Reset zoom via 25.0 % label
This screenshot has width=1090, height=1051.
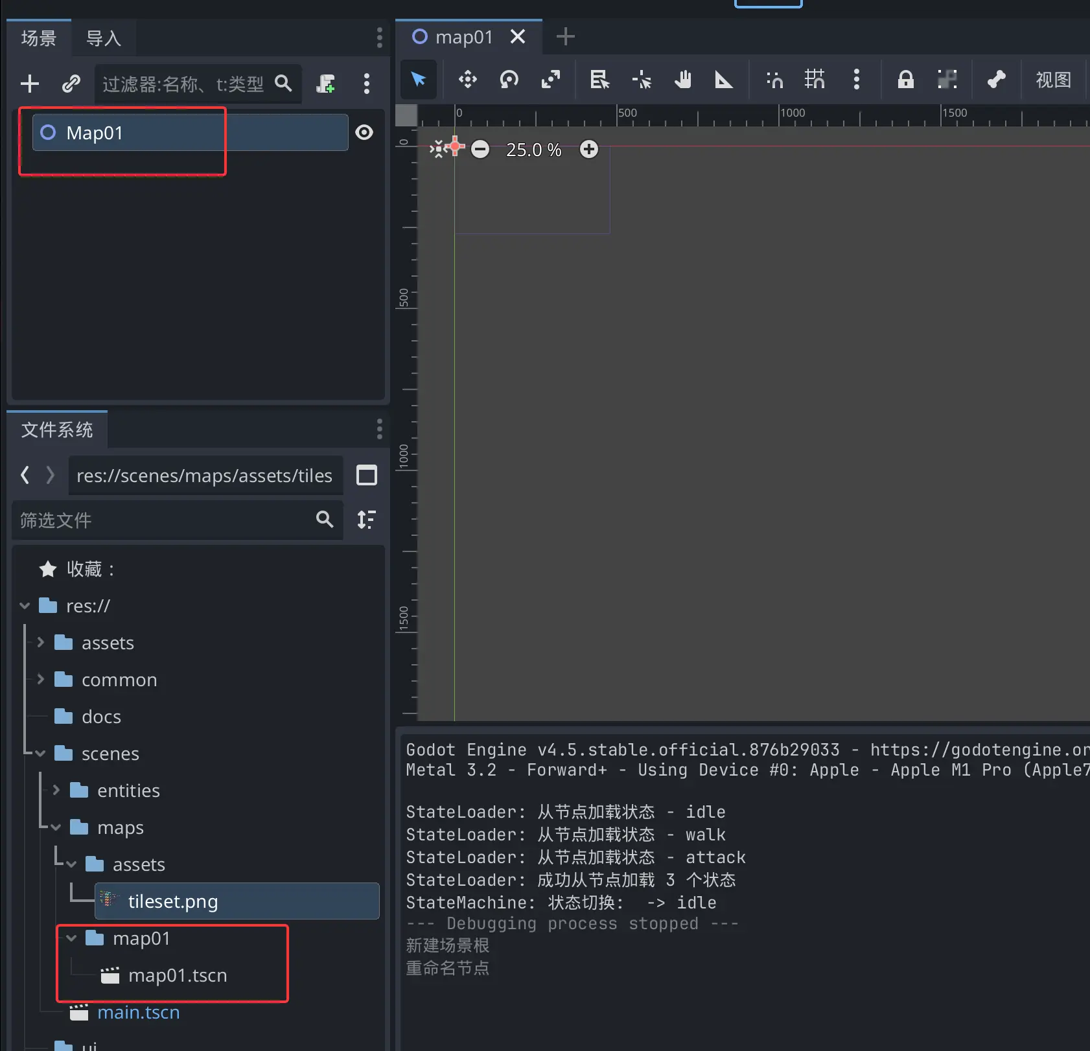(x=533, y=150)
